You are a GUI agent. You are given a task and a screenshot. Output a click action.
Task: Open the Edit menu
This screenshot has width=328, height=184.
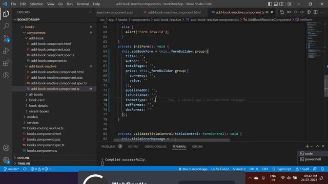click(x=23, y=4)
